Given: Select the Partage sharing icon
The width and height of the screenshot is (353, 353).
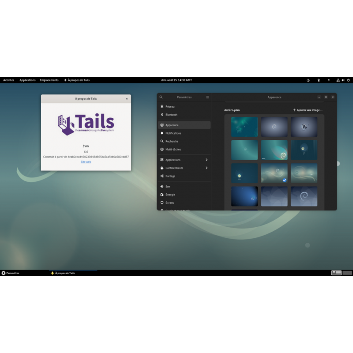Looking at the screenshot, I should point(161,176).
